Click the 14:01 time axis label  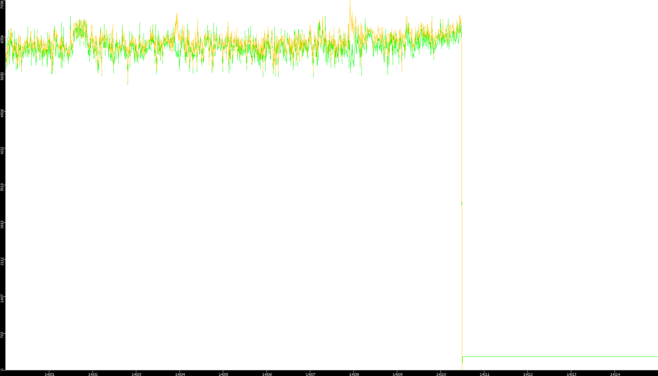[x=49, y=374]
